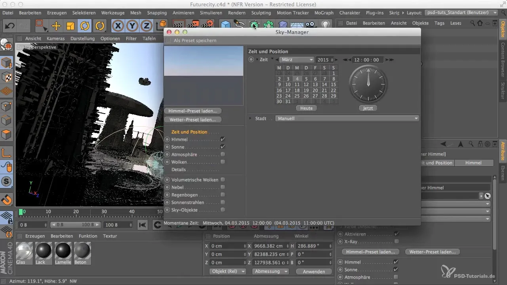Render the active view with clapperboard
This screenshot has height=285, width=507.
[179, 24]
